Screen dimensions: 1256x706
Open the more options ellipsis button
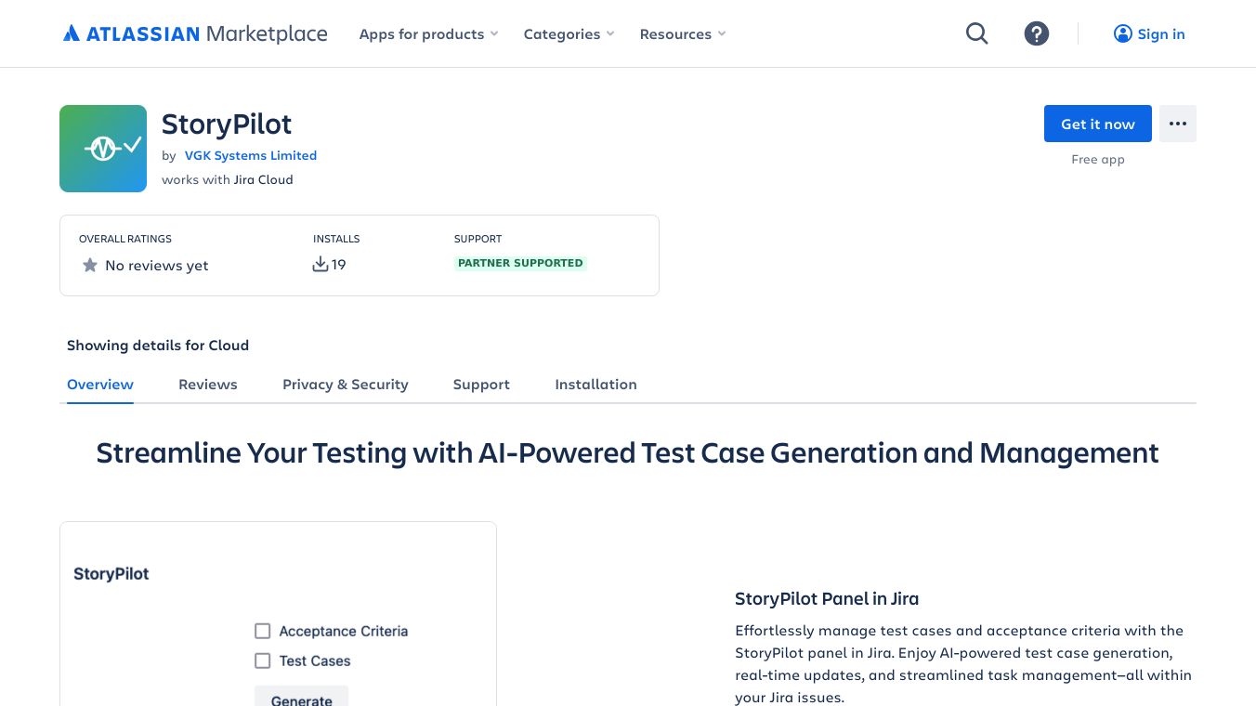coord(1178,124)
